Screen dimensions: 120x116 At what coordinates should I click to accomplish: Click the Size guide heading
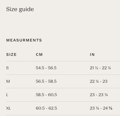pyautogui.click(x=20, y=9)
